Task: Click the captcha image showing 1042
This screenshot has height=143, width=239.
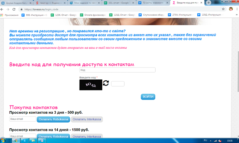Action: [91, 85]
